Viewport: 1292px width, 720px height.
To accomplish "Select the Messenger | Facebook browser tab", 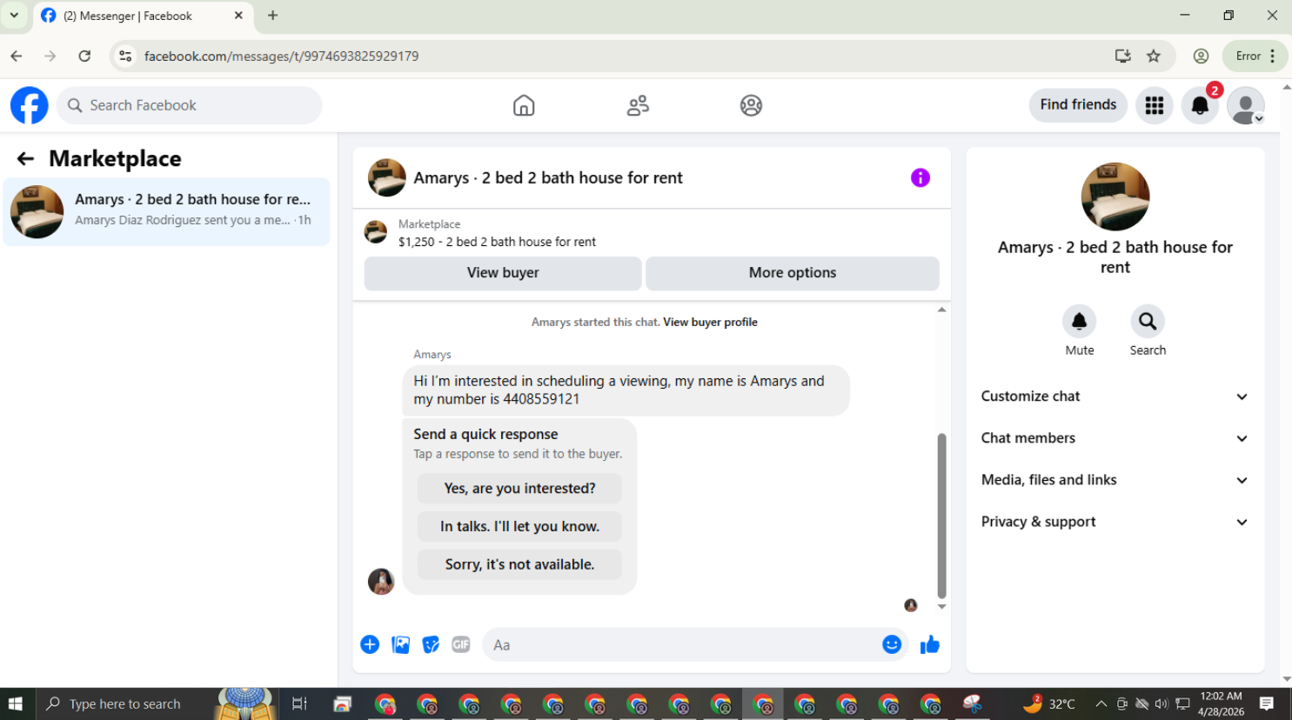I will point(144,16).
